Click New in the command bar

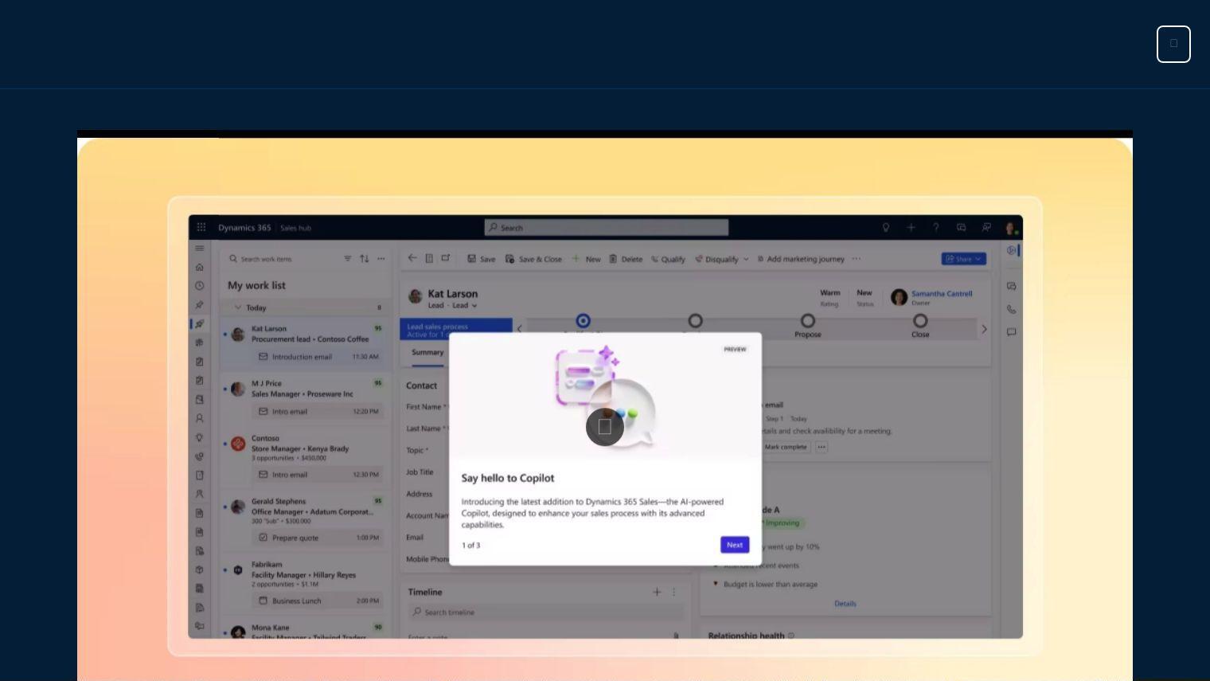point(586,259)
